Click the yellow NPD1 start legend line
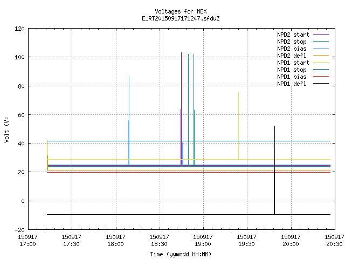The height and width of the screenshot is (259, 345). click(x=321, y=63)
